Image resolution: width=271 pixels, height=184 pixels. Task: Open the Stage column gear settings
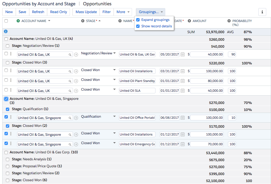coord(83,21)
